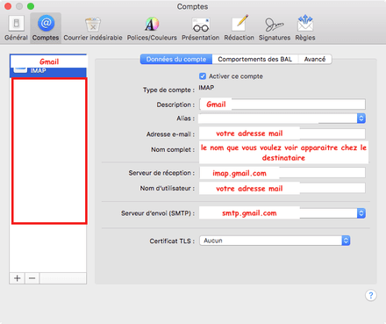This screenshot has width=386, height=324.
Task: Toggle Activer ce compte checkbox
Action: coord(203,76)
